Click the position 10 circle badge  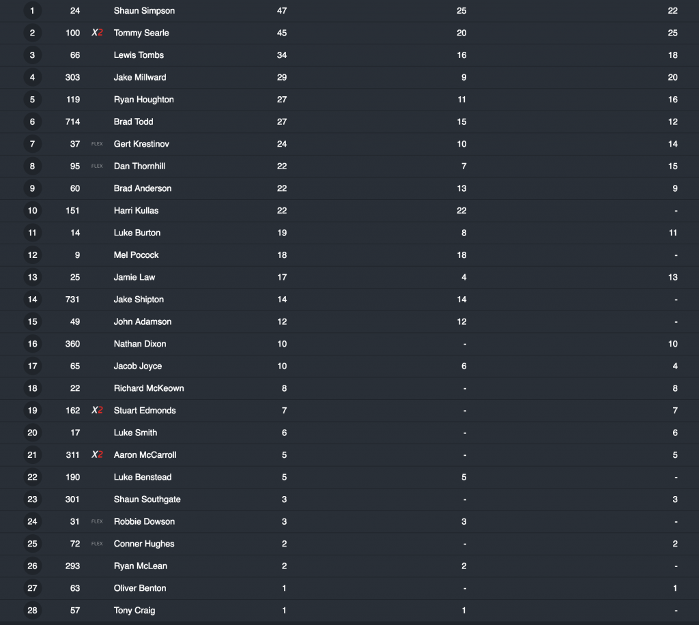pyautogui.click(x=32, y=210)
